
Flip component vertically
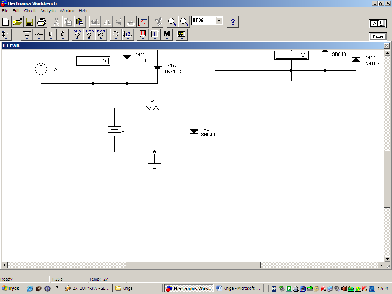119,22
